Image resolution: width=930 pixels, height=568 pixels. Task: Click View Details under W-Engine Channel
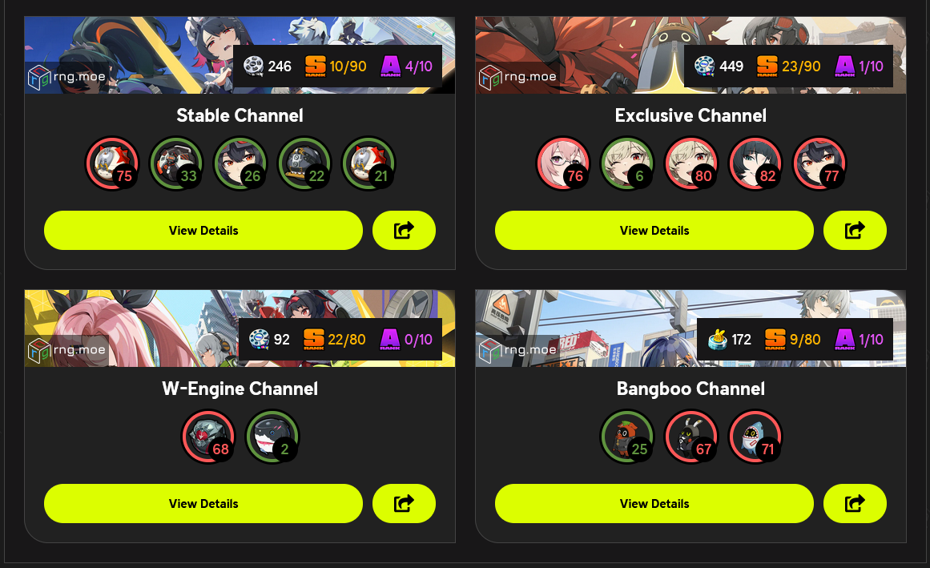pyautogui.click(x=203, y=503)
